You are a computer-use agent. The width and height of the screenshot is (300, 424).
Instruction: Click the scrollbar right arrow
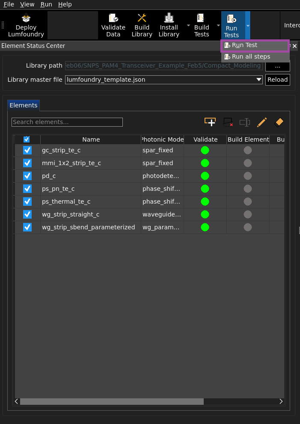point(281,401)
